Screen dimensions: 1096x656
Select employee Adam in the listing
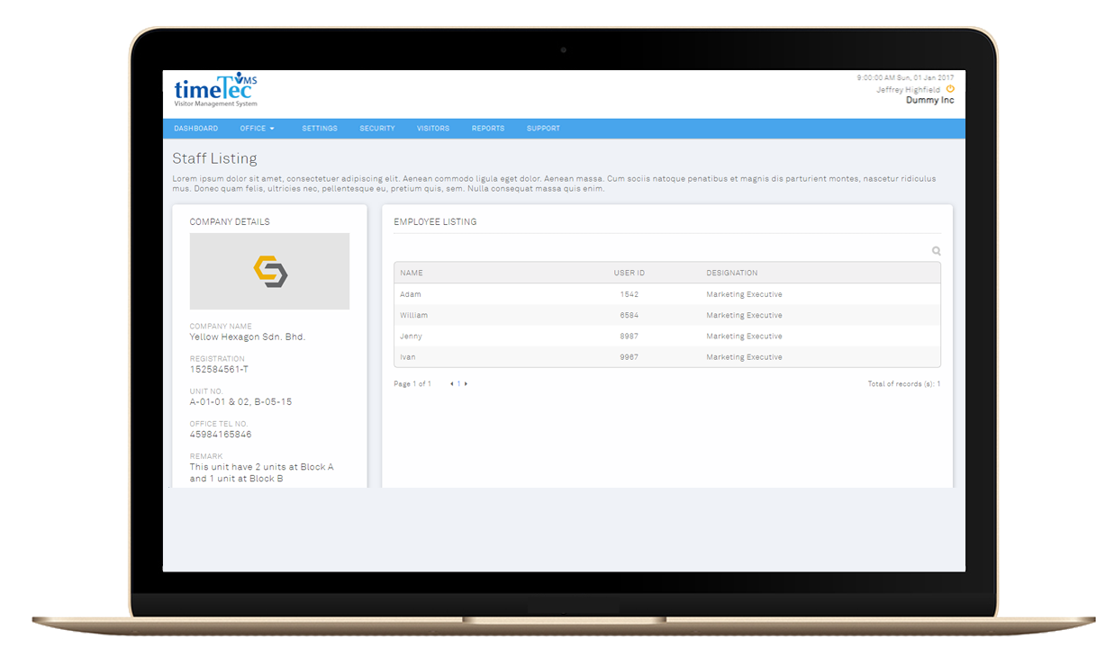click(x=411, y=294)
